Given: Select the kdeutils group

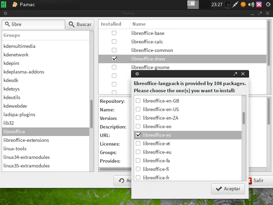Looking at the screenshot, I should pyautogui.click(x=45, y=97).
